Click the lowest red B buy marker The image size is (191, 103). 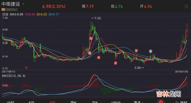pyautogui.click(x=115, y=63)
